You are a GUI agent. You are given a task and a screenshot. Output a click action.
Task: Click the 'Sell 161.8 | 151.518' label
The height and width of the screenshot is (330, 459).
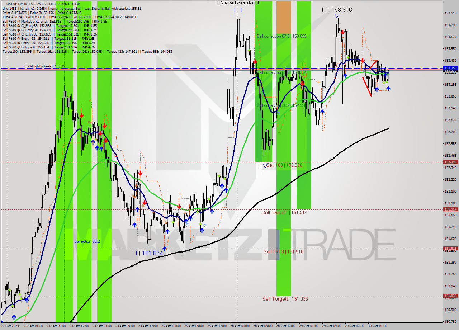pos(283,251)
